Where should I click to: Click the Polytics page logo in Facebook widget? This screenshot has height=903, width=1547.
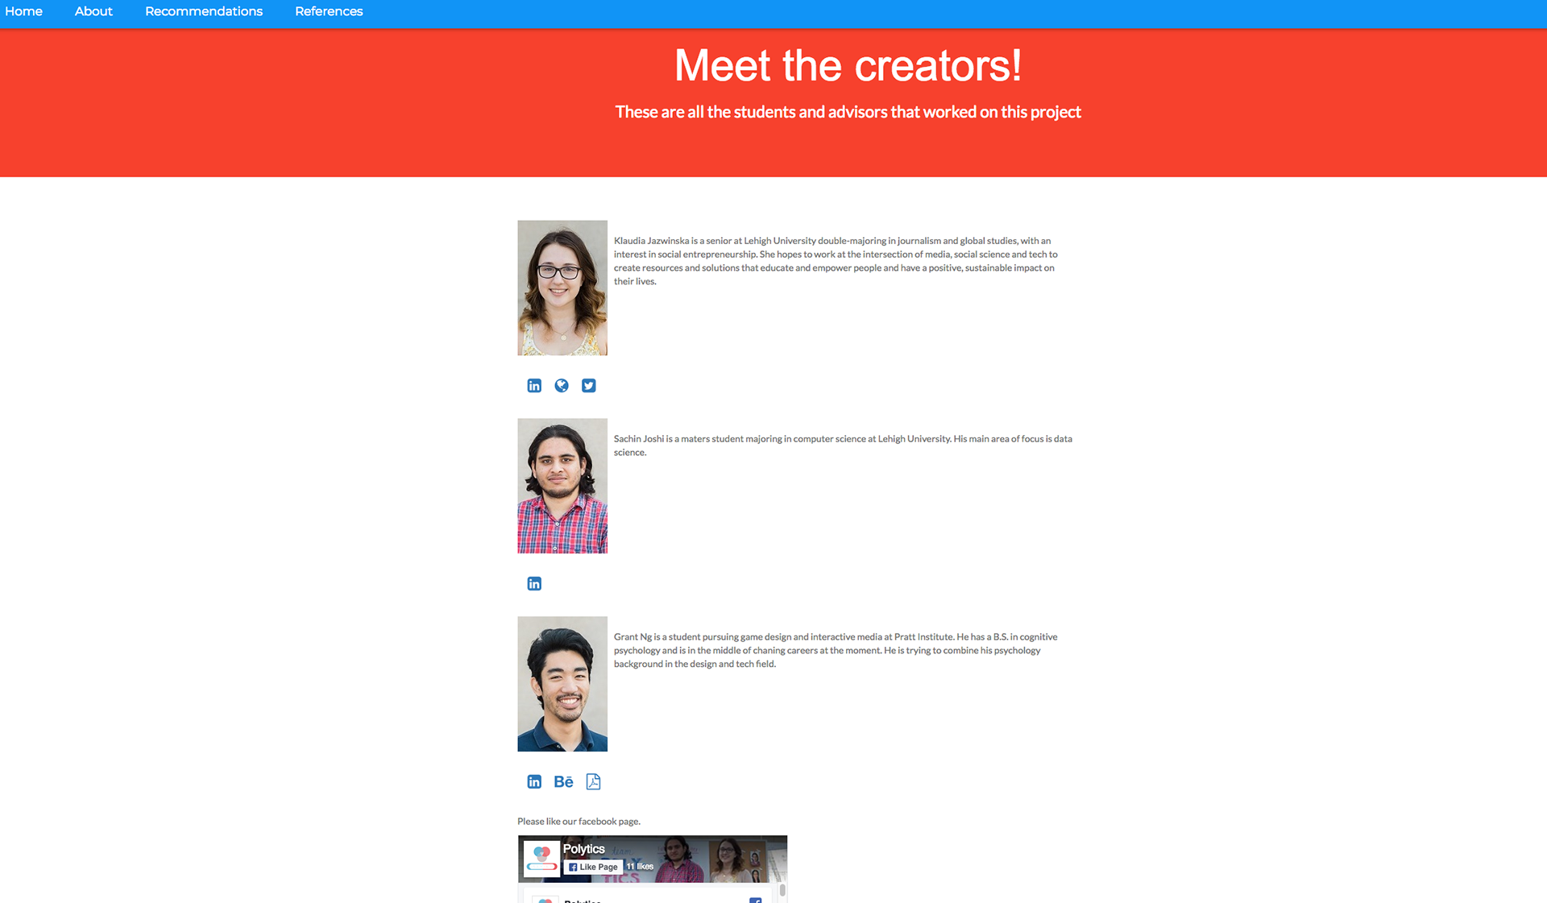(541, 859)
